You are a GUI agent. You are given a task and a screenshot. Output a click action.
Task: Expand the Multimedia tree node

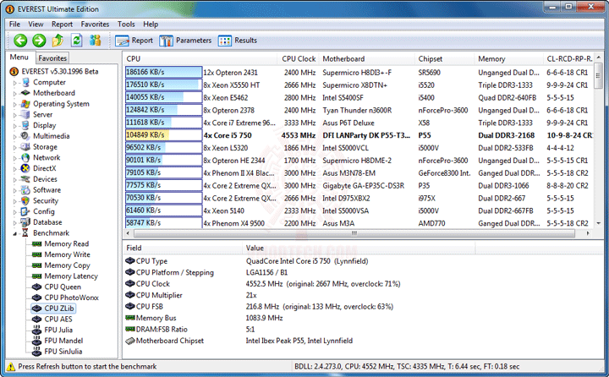(x=14, y=137)
